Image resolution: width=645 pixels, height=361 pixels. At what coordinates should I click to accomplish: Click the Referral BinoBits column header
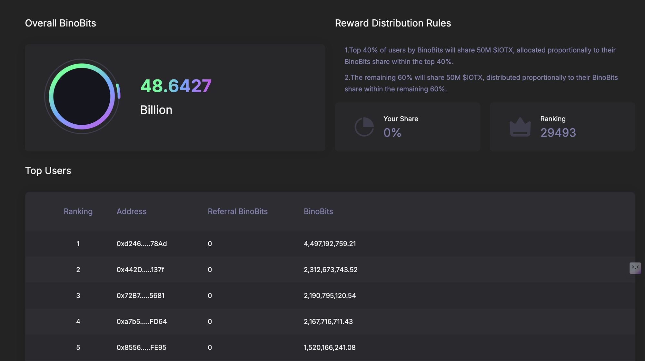pos(237,211)
